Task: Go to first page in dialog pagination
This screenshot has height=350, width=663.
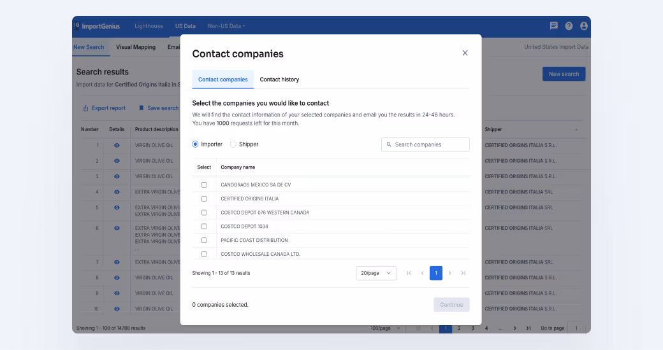Action: pos(409,273)
